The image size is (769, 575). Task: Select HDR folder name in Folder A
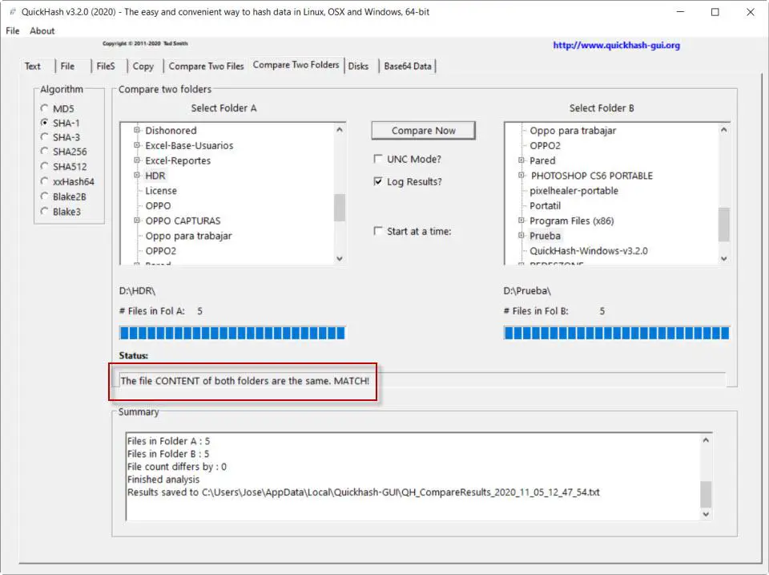tap(155, 176)
